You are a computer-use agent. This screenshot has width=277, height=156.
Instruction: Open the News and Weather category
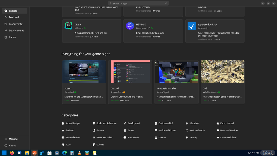[x=227, y=130]
